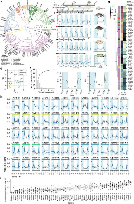Click the Neolamprologus buescheri fish illustration
Screen dimensions: 134x204
pos(100,16)
